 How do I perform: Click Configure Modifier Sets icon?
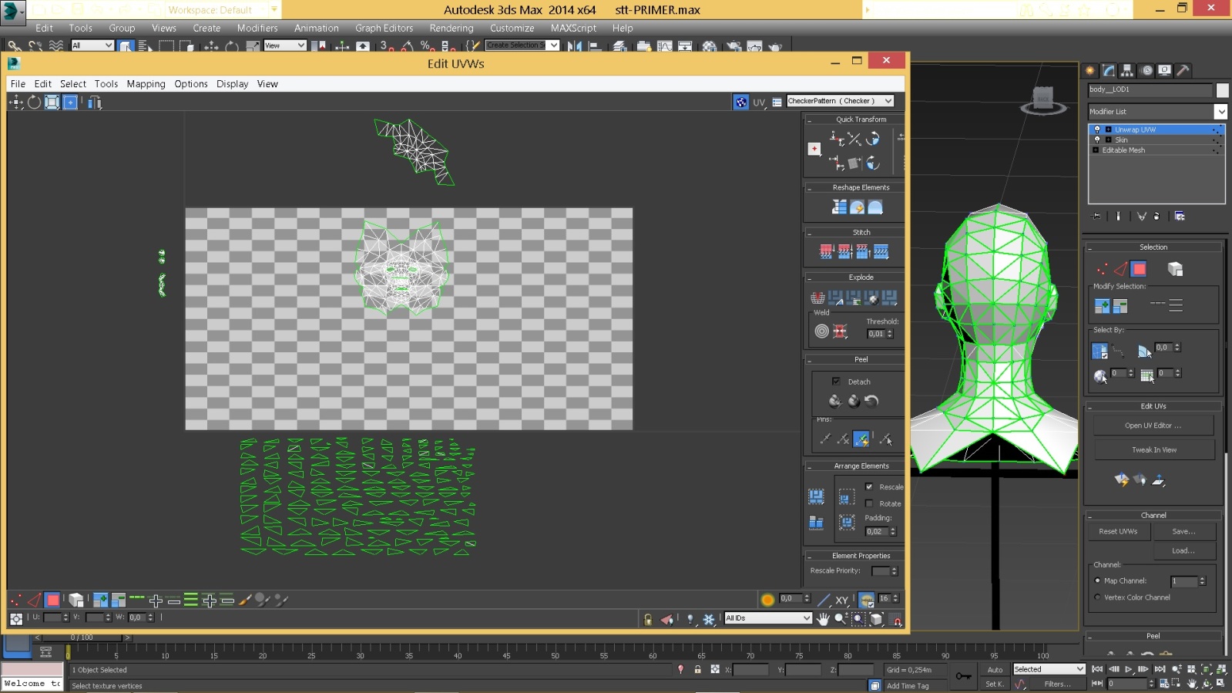pyautogui.click(x=1180, y=216)
